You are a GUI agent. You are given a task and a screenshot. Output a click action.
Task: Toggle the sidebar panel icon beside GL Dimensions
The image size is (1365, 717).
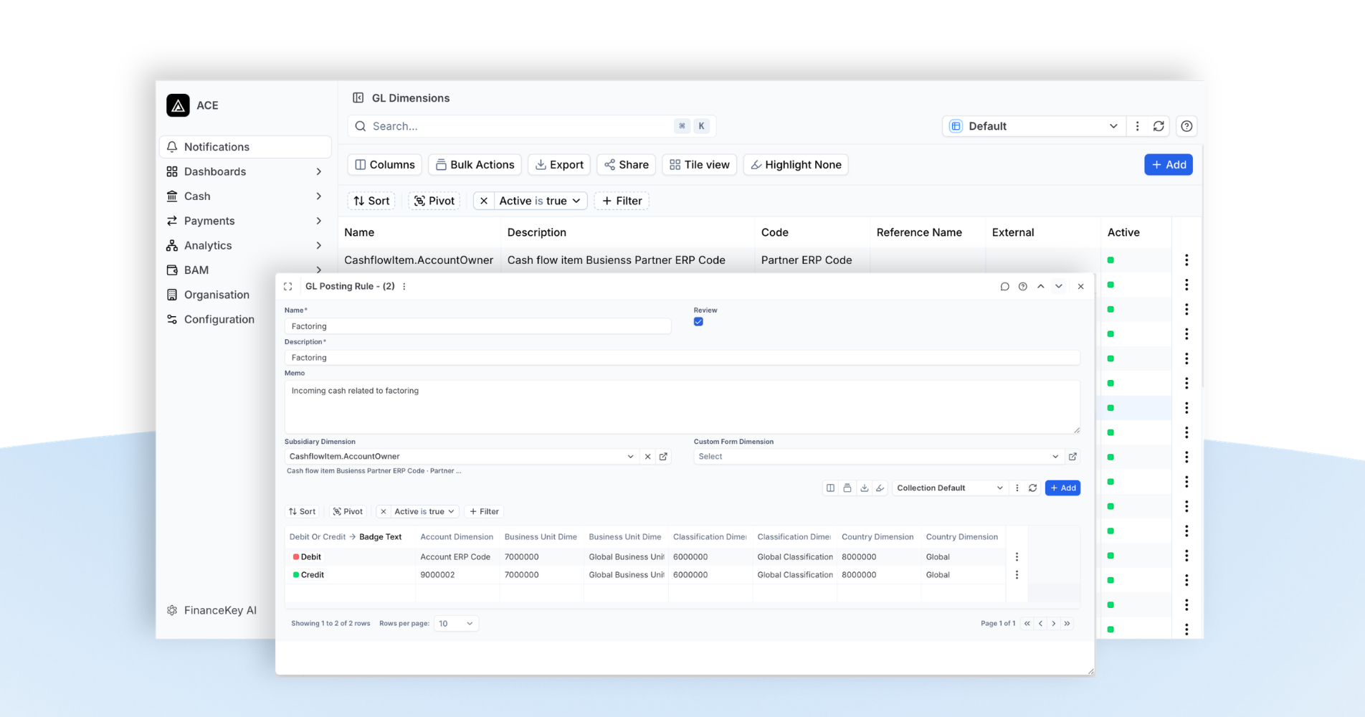[x=358, y=98]
